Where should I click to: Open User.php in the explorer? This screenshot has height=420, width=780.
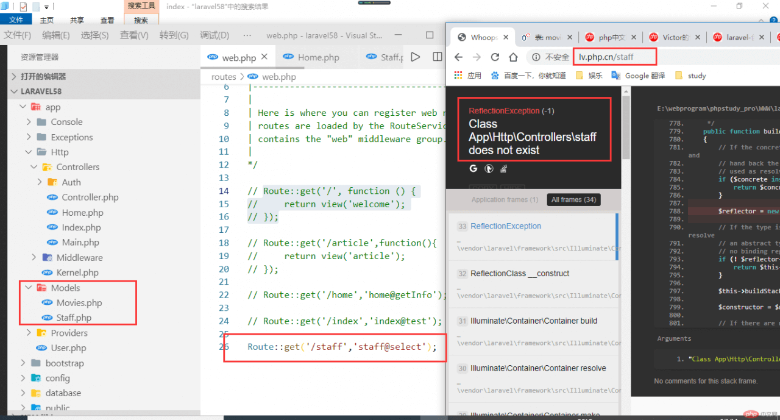(x=69, y=348)
